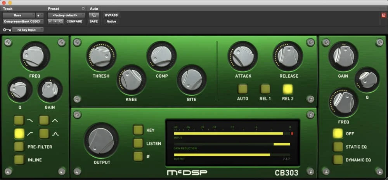Click the pre-filter Q knob
This screenshot has height=180, width=388.
click(x=20, y=90)
